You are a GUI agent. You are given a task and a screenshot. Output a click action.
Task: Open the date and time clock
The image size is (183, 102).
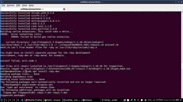[163, 100]
